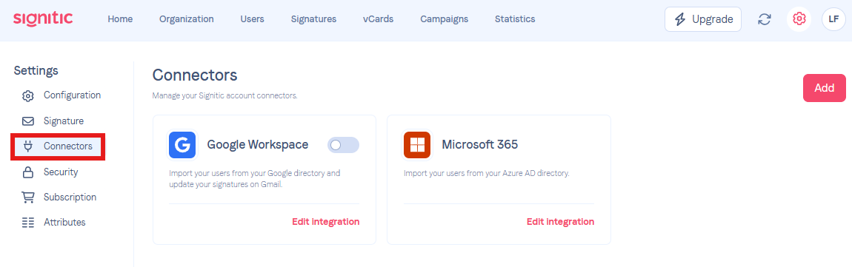Image resolution: width=852 pixels, height=267 pixels.
Task: Edit integration for Microsoft 365
Action: [560, 221]
